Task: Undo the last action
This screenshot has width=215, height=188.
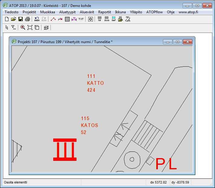Action: (x=37, y=19)
